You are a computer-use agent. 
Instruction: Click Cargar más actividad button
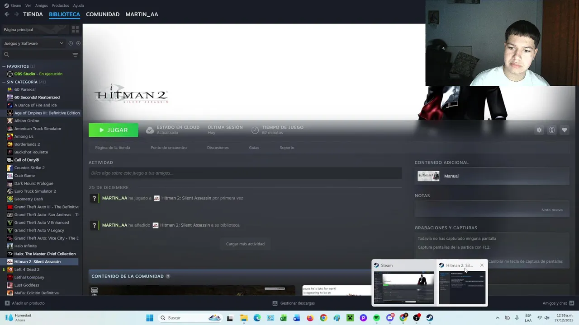(x=245, y=244)
